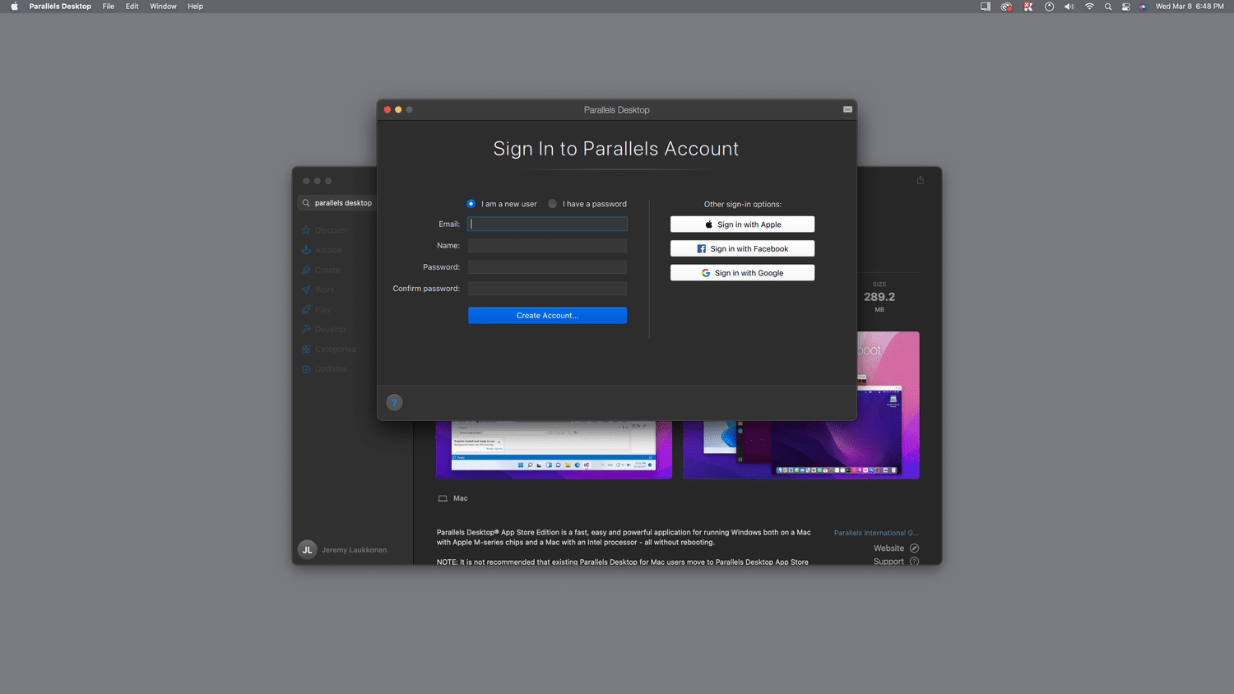Image resolution: width=1234 pixels, height=694 pixels.
Task: Open the Support link in App Store
Action: click(896, 562)
